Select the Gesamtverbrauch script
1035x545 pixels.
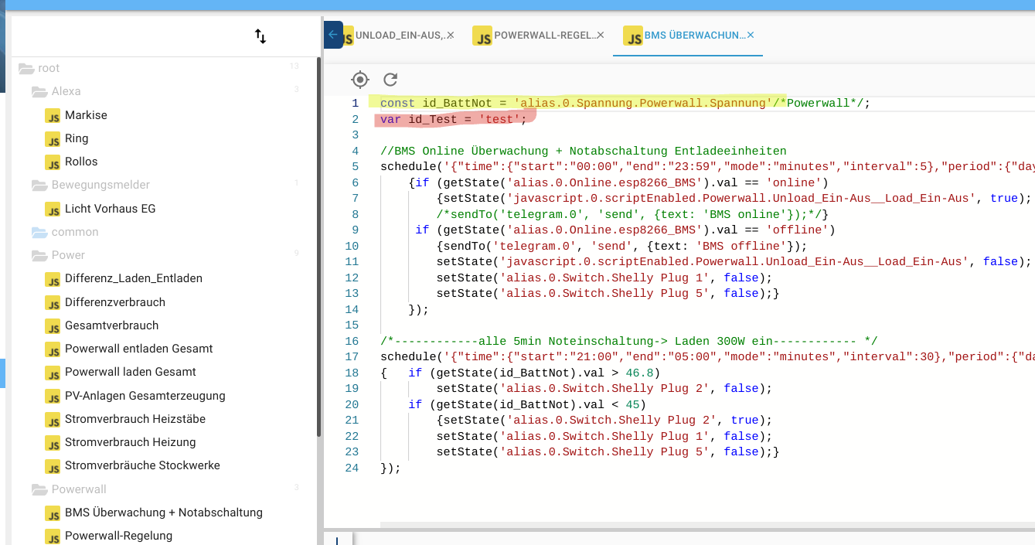point(111,325)
